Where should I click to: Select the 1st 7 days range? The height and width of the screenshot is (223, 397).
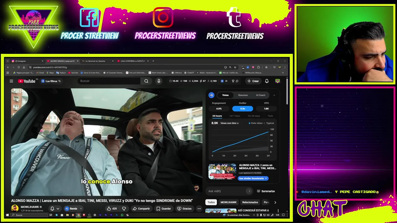(235, 116)
